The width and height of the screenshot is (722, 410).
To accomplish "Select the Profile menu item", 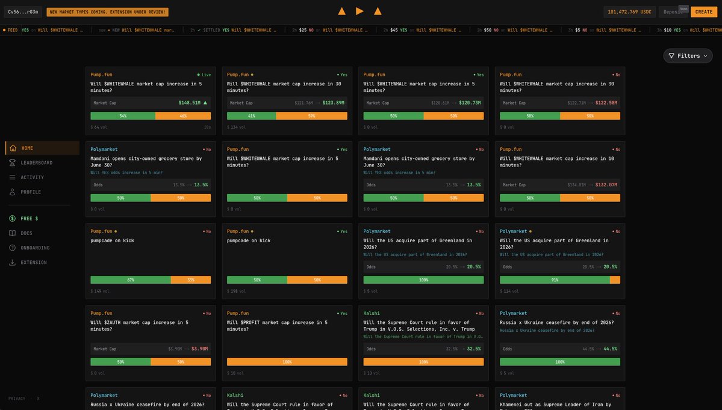I will coord(31,192).
